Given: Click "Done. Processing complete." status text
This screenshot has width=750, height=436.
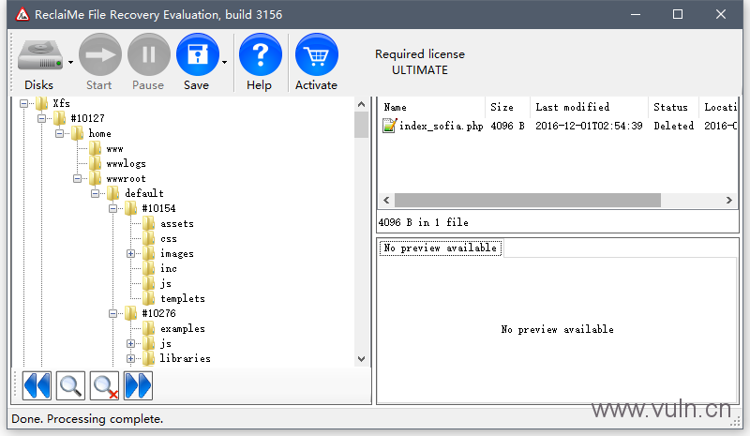Looking at the screenshot, I should pos(87,419).
